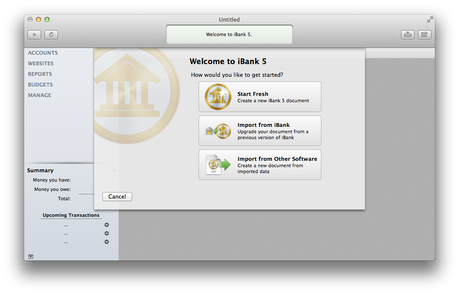Select MANAGE in the sidebar
The width and height of the screenshot is (459, 294).
click(x=39, y=95)
